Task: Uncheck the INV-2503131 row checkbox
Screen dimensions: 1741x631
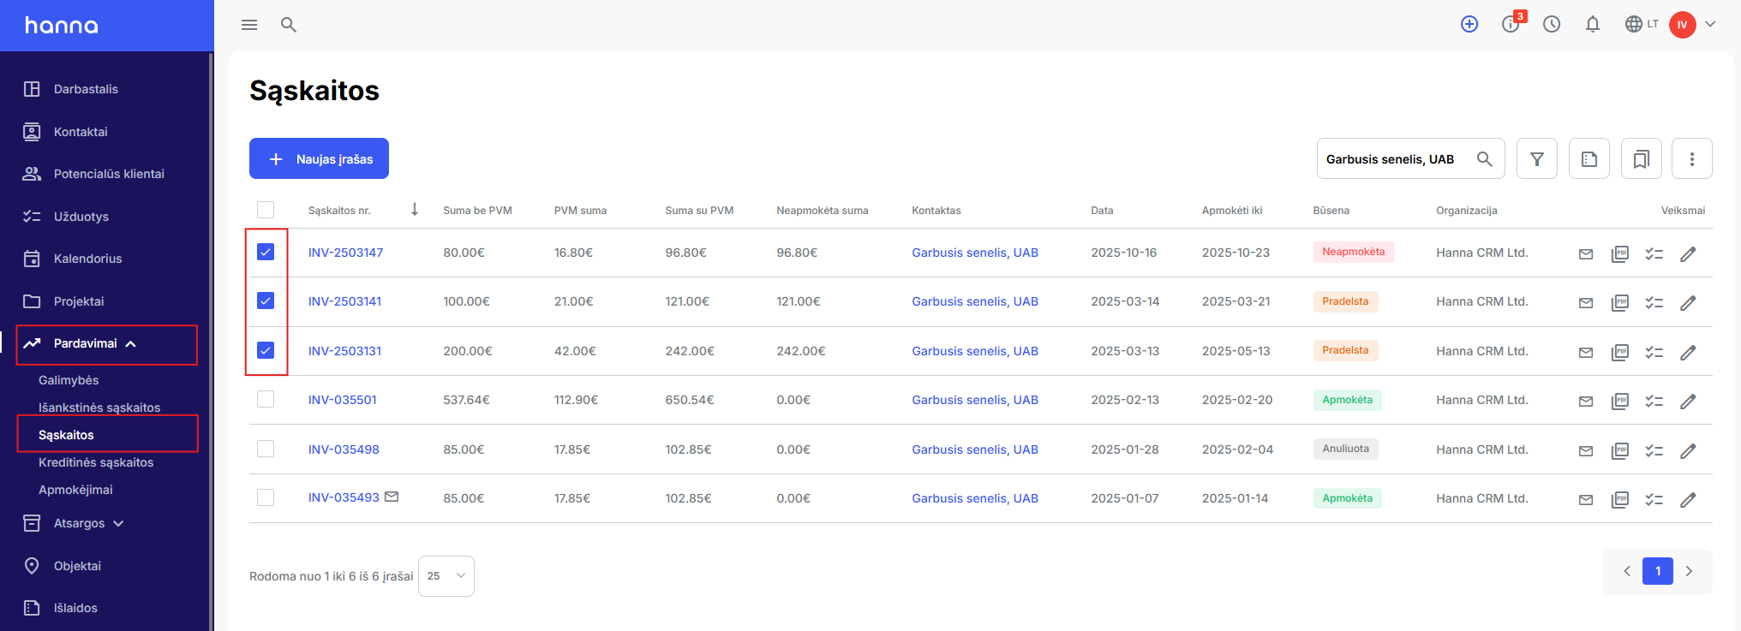Action: (x=266, y=350)
